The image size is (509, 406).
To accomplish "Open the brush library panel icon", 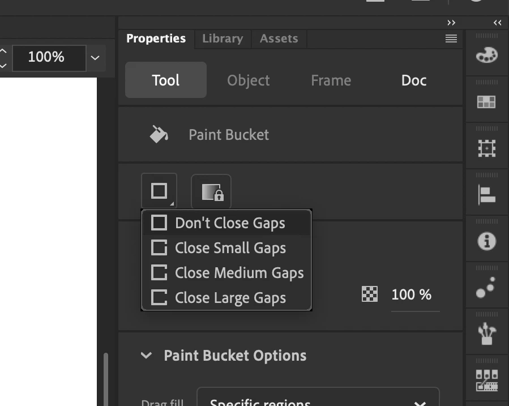I will pos(486,334).
